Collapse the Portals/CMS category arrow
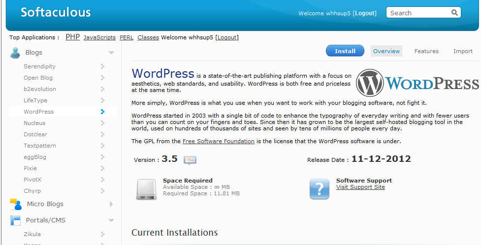The height and width of the screenshot is (245, 481). [x=111, y=220]
